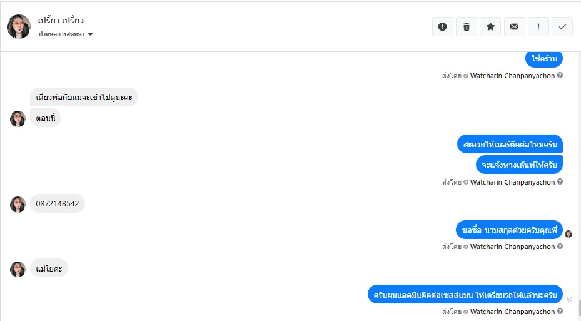Flag conversation with the exclamation mark button

(538, 27)
